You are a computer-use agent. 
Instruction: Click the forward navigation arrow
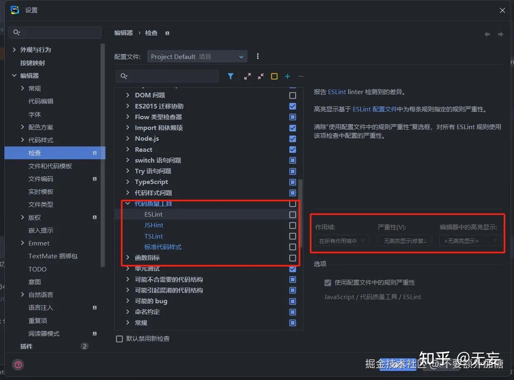(x=500, y=34)
